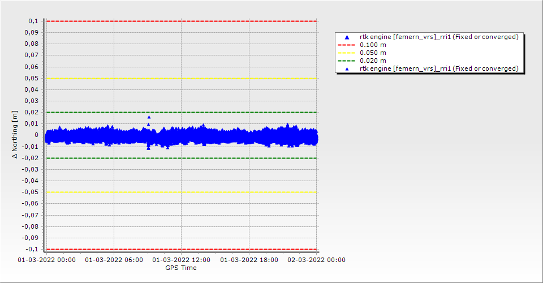Image resolution: width=543 pixels, height=283 pixels.
Task: Select the 0.020 m legend label
Action: (373, 61)
